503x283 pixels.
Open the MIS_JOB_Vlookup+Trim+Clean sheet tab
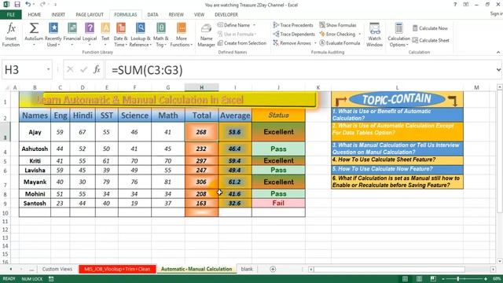(x=117, y=269)
